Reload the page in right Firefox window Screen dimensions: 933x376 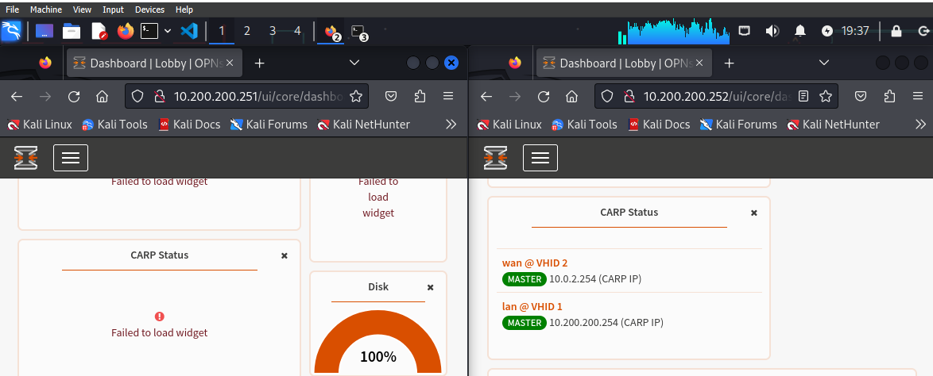point(544,96)
